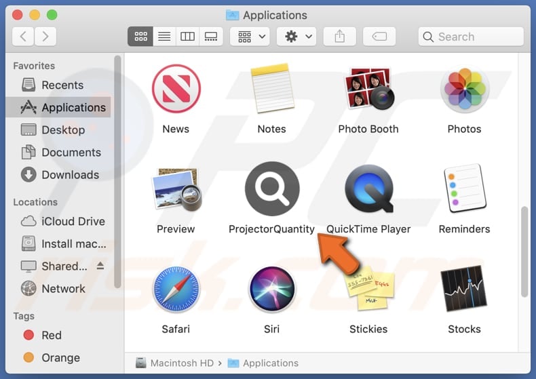Click Applications in the path bar
The height and width of the screenshot is (379, 536).
click(263, 363)
